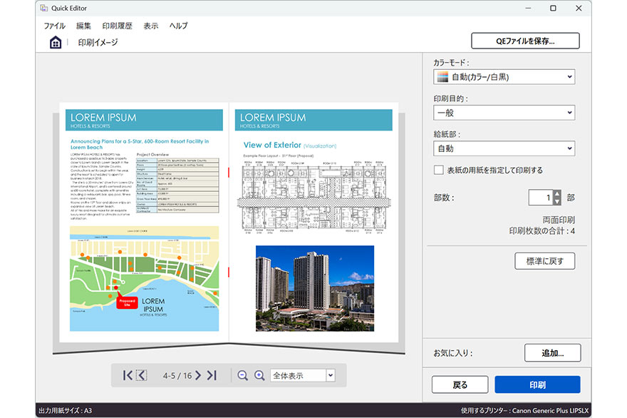Image resolution: width=627 pixels, height=418 pixels.
Task: Click 部数 copies number field
Action: (x=541, y=198)
